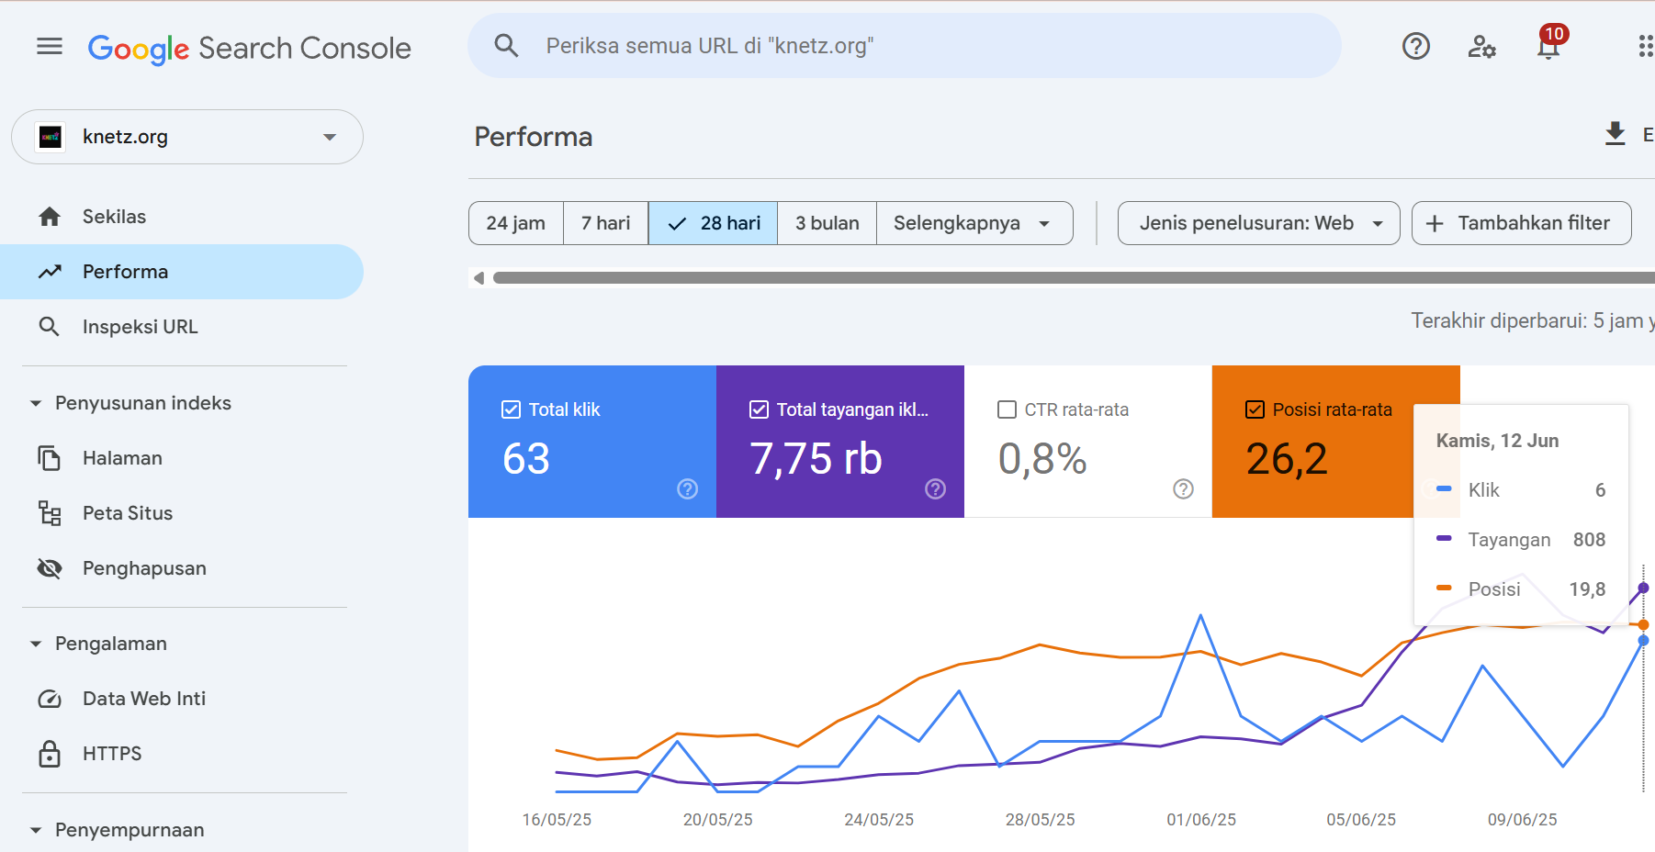Open Inspeksi URL from sidebar
The width and height of the screenshot is (1655, 852).
click(182, 327)
